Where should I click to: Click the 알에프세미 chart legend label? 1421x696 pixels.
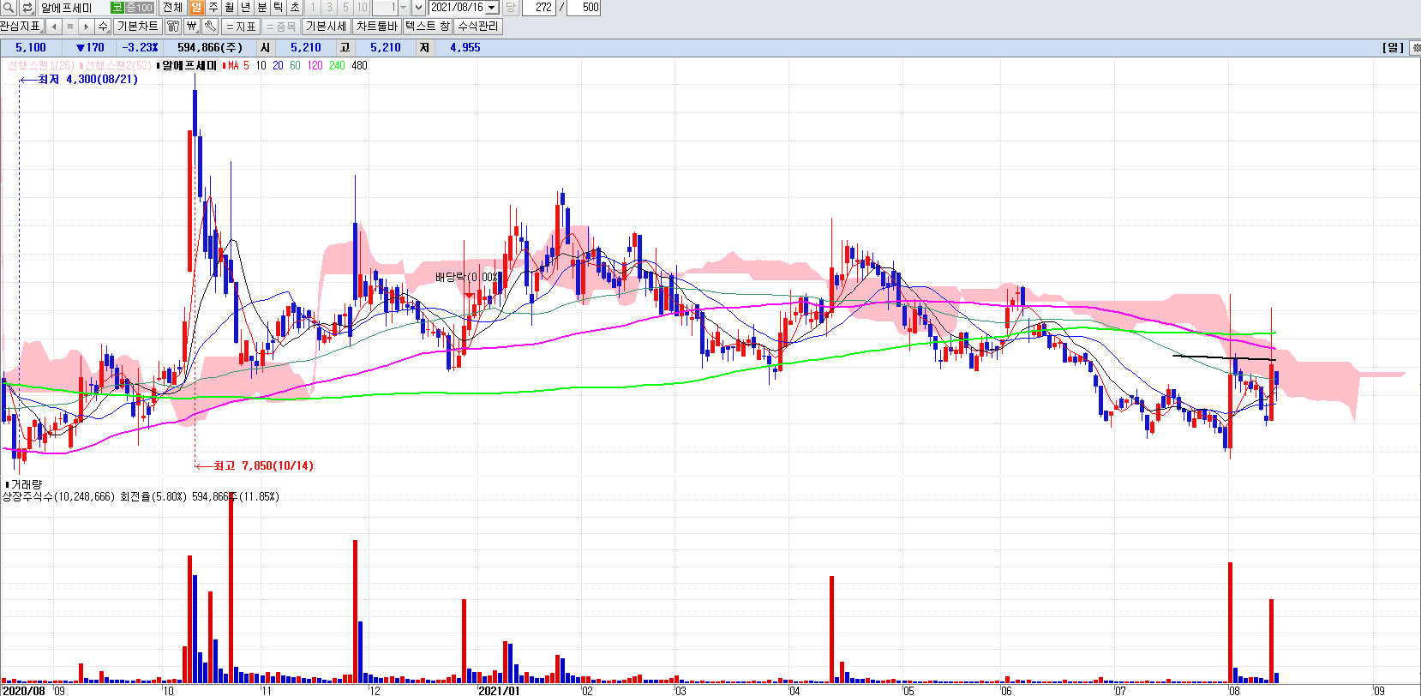coord(189,66)
